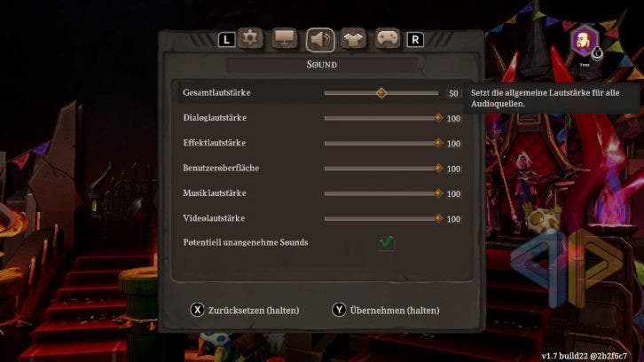This screenshot has width=644, height=362.
Task: Click the Effektlautstärke slider handle
Action: (438, 143)
